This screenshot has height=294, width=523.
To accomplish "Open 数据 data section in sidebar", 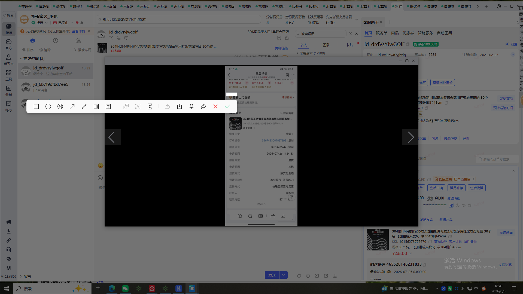I will coord(9,91).
